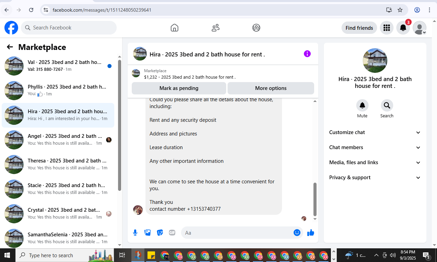437x262 pixels.
Task: Bookmark this page with star icon
Action: (400, 10)
